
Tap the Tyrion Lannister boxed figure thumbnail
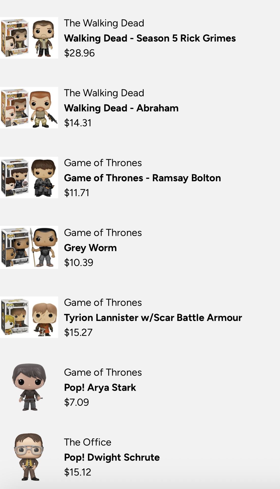[x=29, y=317]
